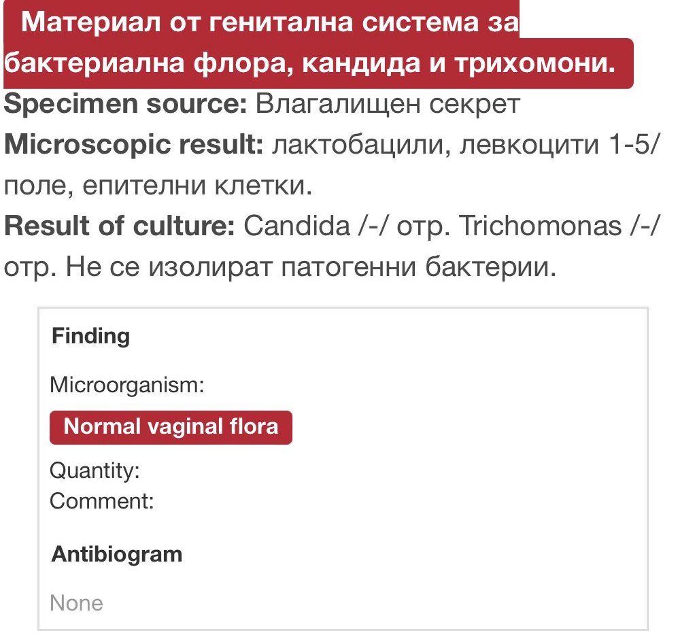Click the "Quantity:" field label

tap(95, 470)
